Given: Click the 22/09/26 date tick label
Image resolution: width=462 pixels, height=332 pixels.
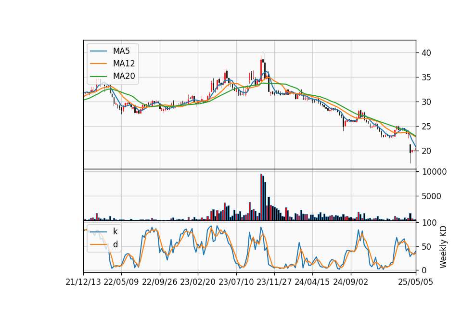Looking at the screenshot, I should tap(160, 282).
